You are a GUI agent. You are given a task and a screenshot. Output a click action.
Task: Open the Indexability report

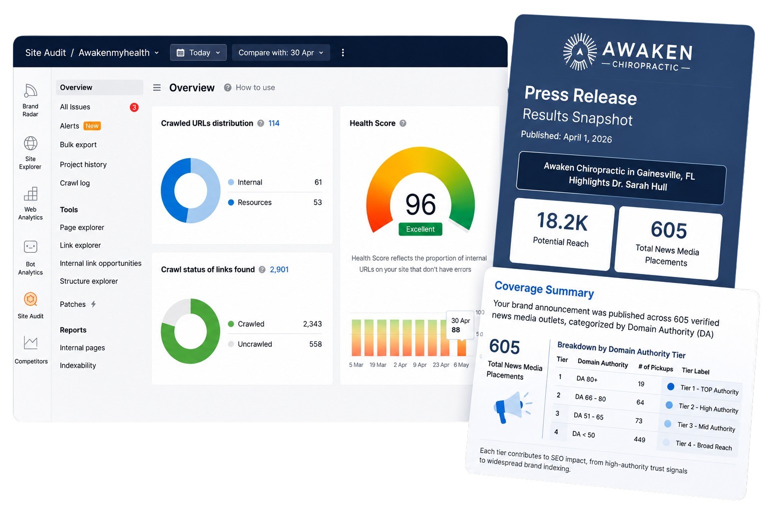(x=78, y=366)
